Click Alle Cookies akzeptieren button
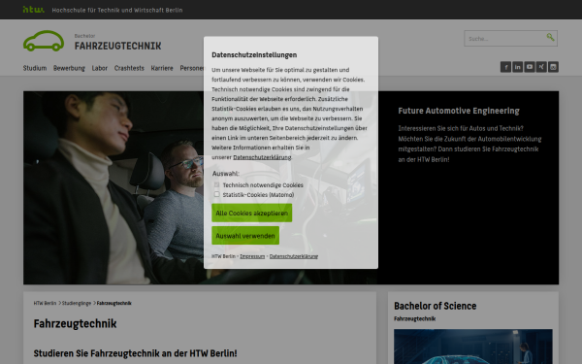This screenshot has width=582, height=364. [x=251, y=213]
